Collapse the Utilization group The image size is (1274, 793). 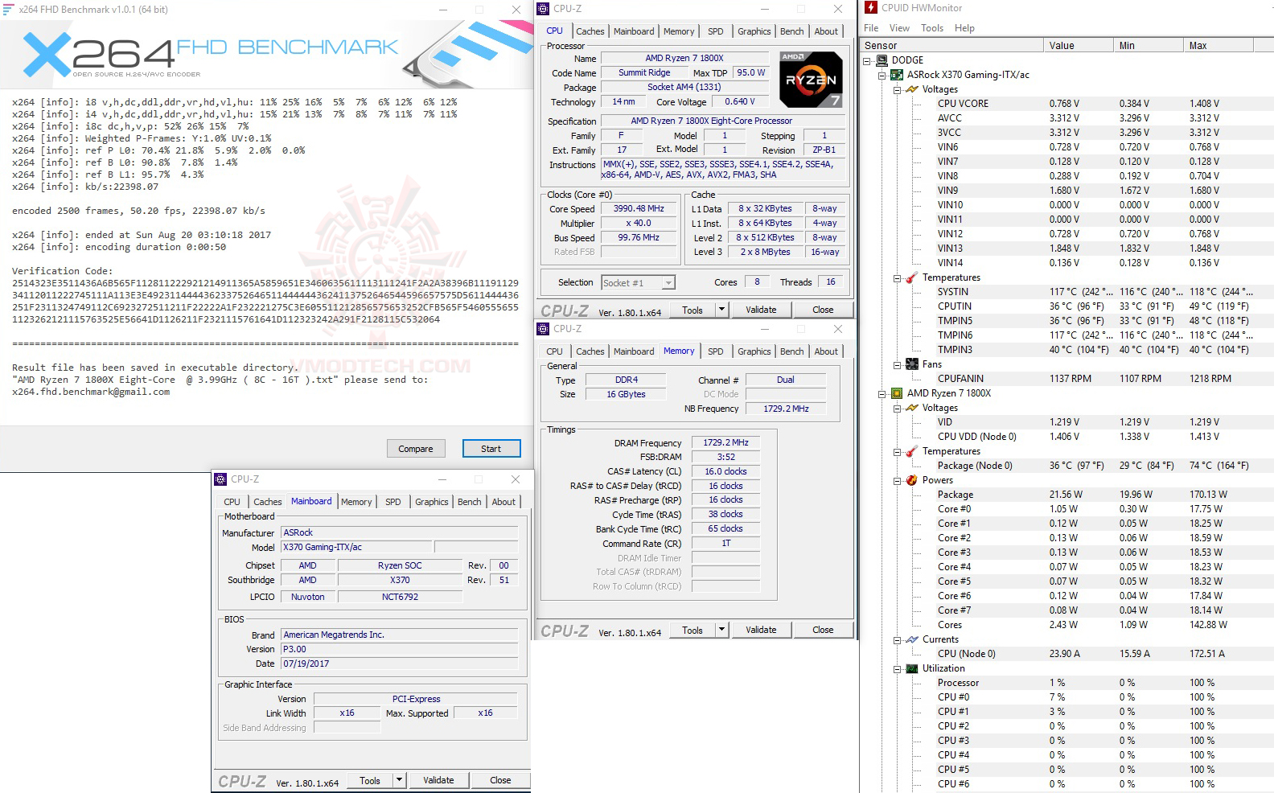(898, 669)
